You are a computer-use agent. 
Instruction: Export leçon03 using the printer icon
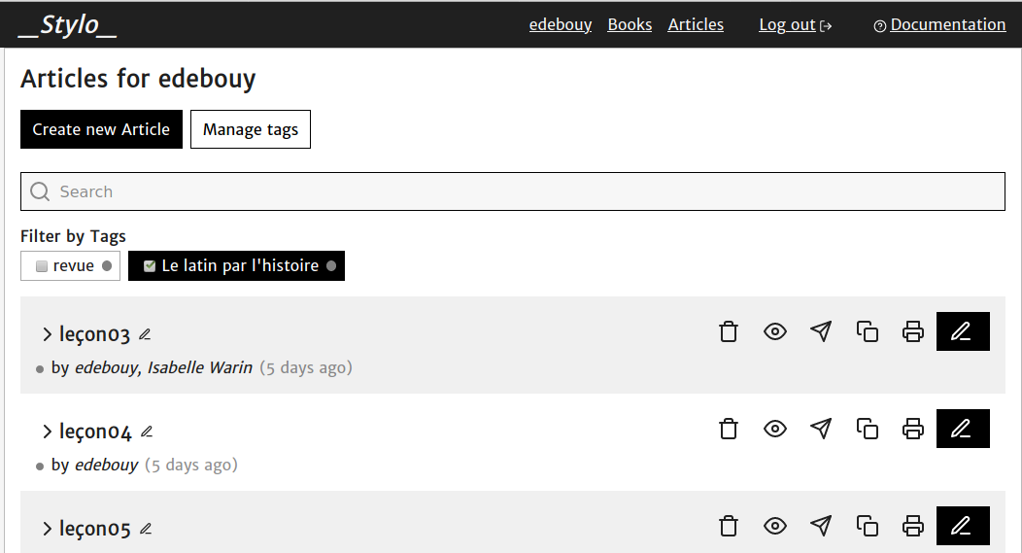point(913,331)
